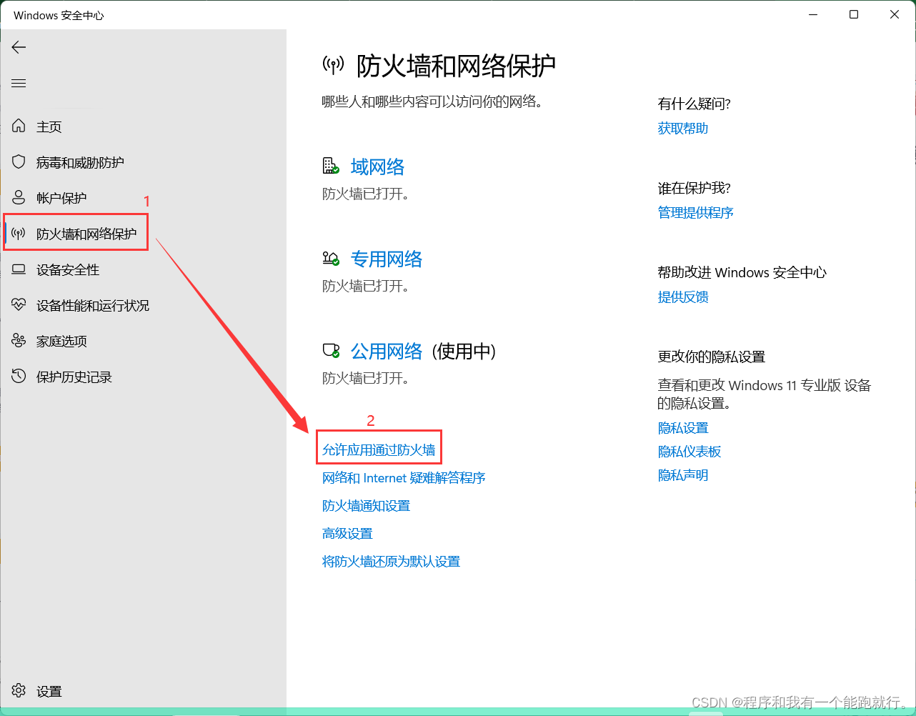
Task: Click the heart icon for 设备性能和运行状况
Action: click(x=19, y=305)
